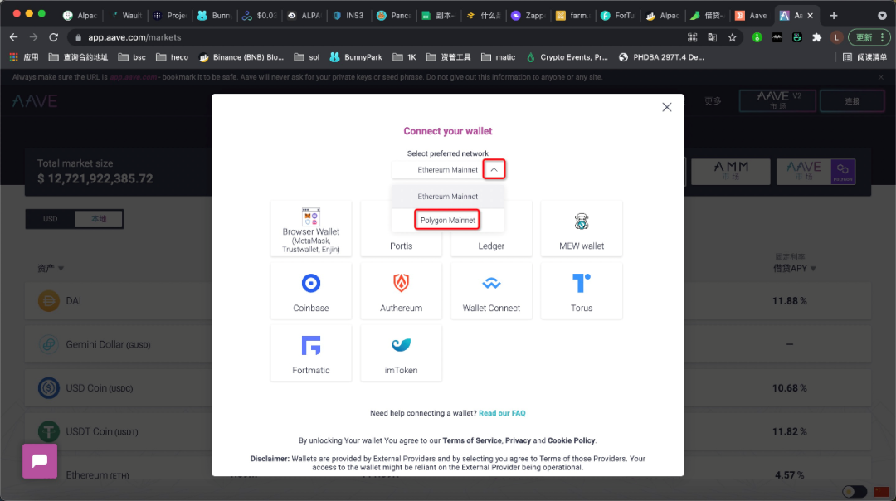Toggle the dark mode switch at bottom right
The image size is (896, 501).
[x=854, y=491]
